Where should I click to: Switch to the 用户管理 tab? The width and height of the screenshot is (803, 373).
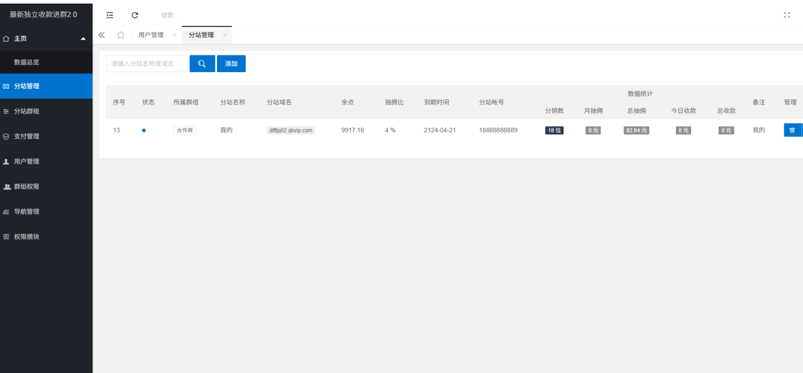coord(151,35)
